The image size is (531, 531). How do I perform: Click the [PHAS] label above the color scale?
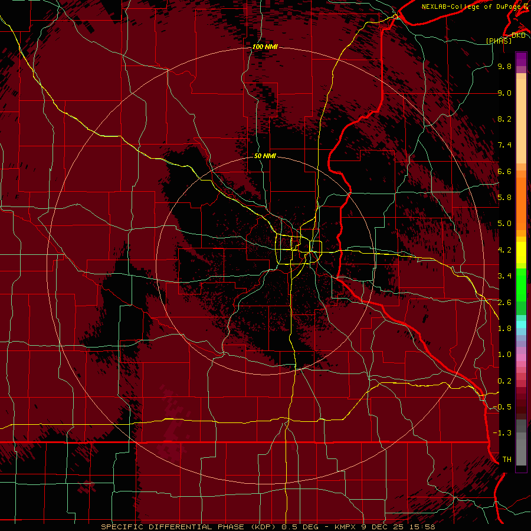pos(499,41)
